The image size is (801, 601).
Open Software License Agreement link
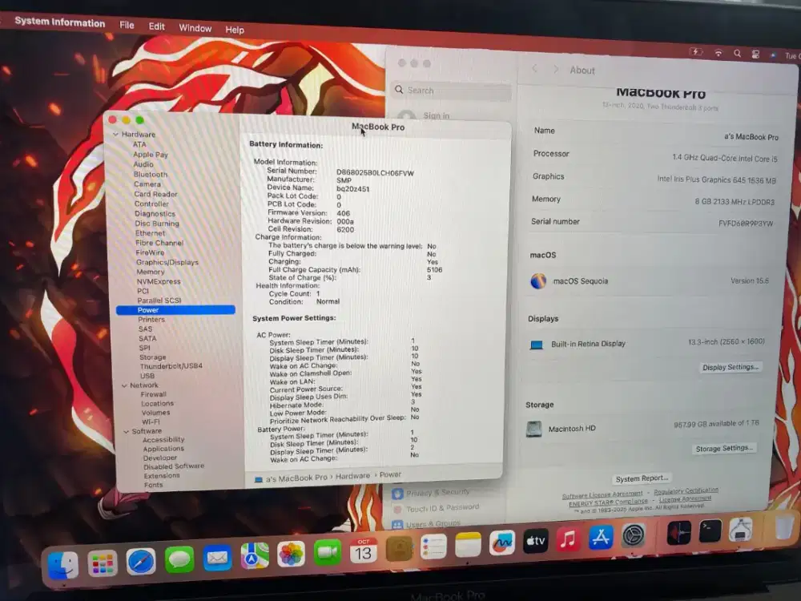(x=602, y=494)
